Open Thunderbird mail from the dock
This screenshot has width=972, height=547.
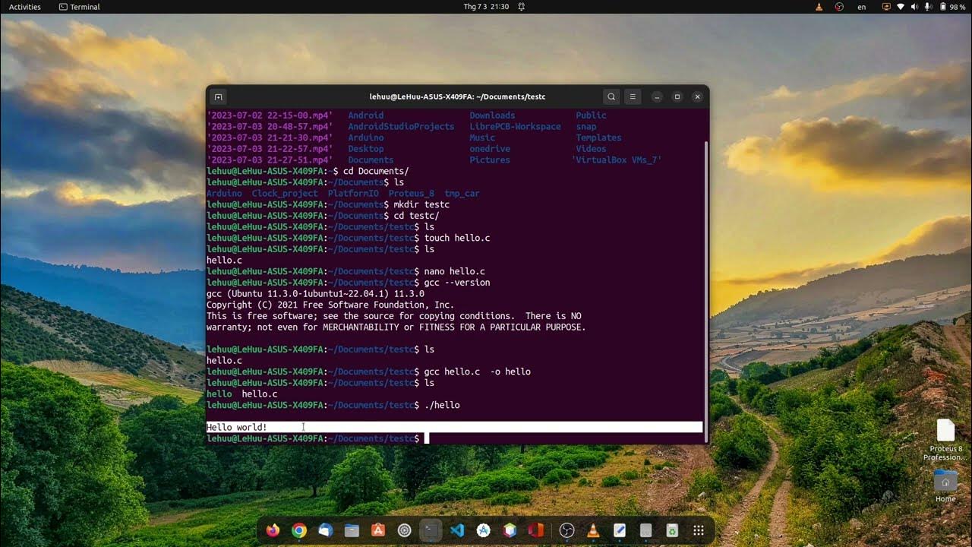pos(325,530)
